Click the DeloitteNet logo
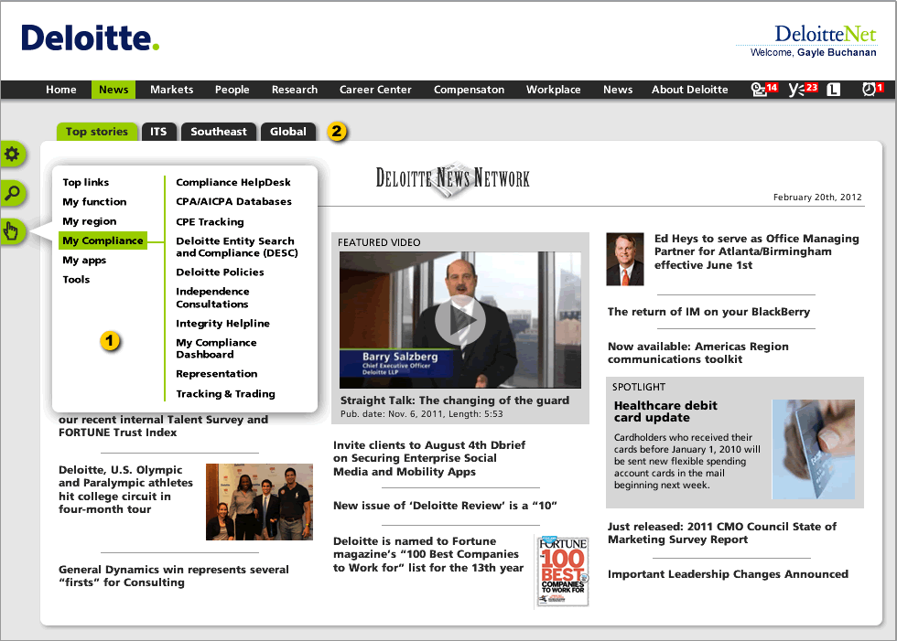This screenshot has width=897, height=641. point(825,34)
